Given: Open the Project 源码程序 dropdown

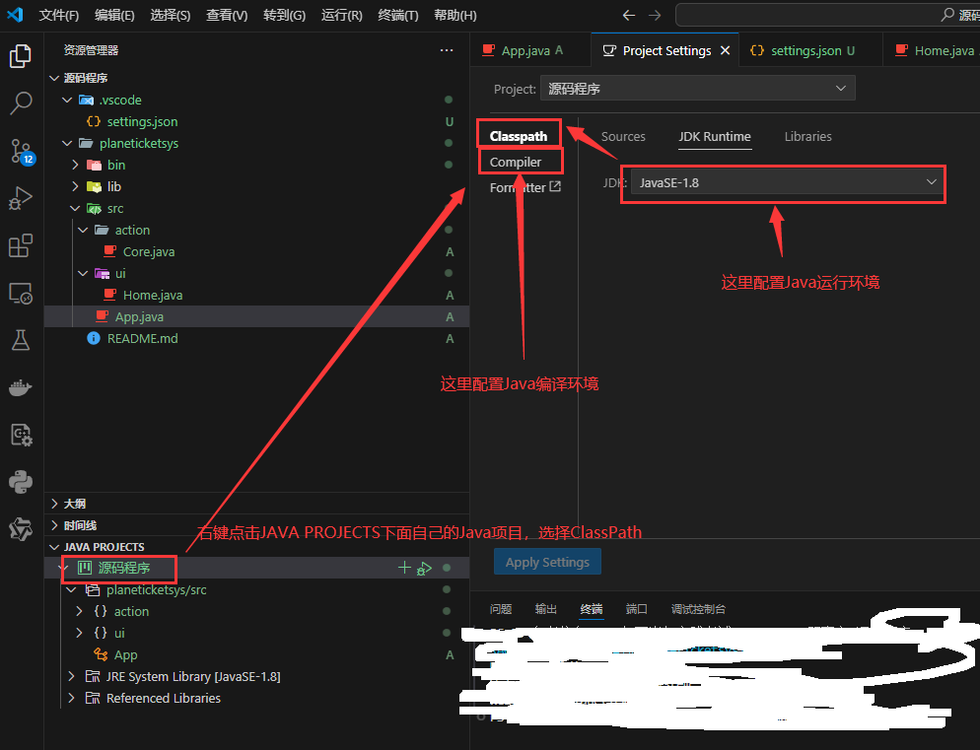Looking at the screenshot, I should coord(697,89).
